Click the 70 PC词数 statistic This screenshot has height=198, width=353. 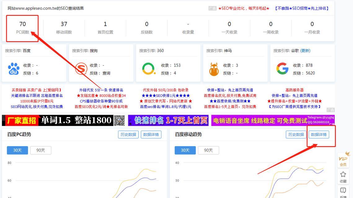[23, 28]
